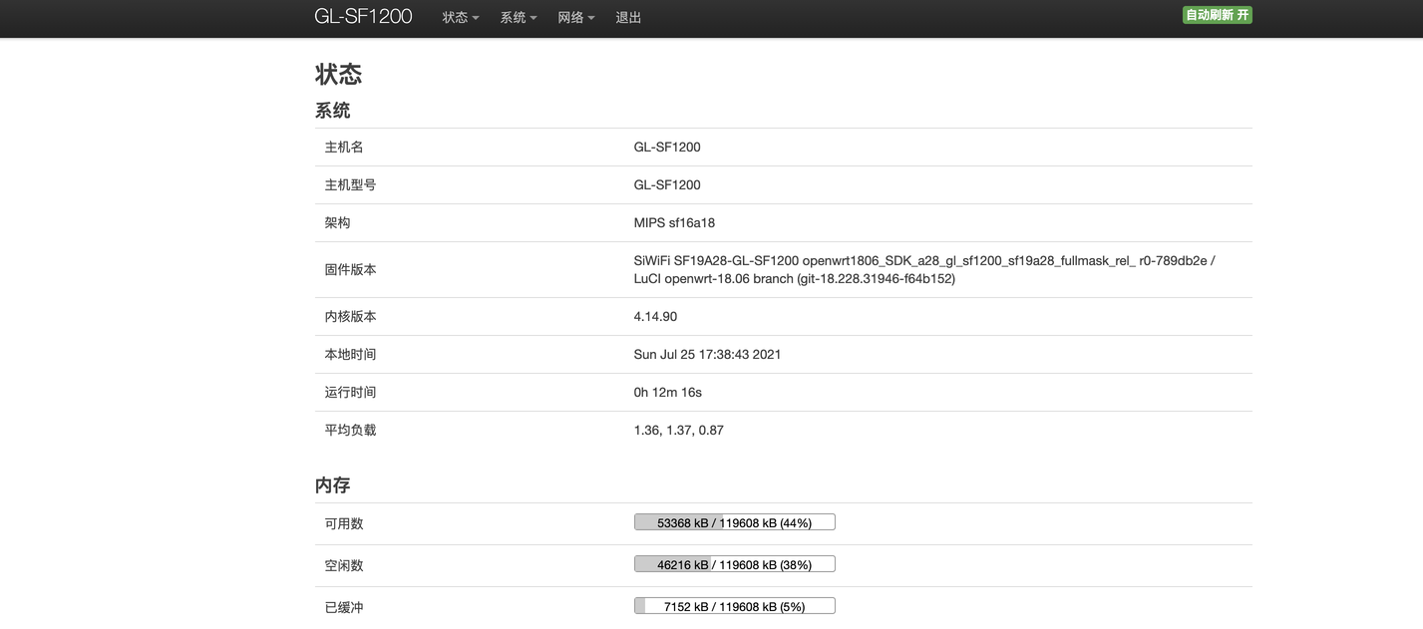1423x629 pixels.
Task: Click the 可用数 memory progress bar
Action: (x=735, y=522)
